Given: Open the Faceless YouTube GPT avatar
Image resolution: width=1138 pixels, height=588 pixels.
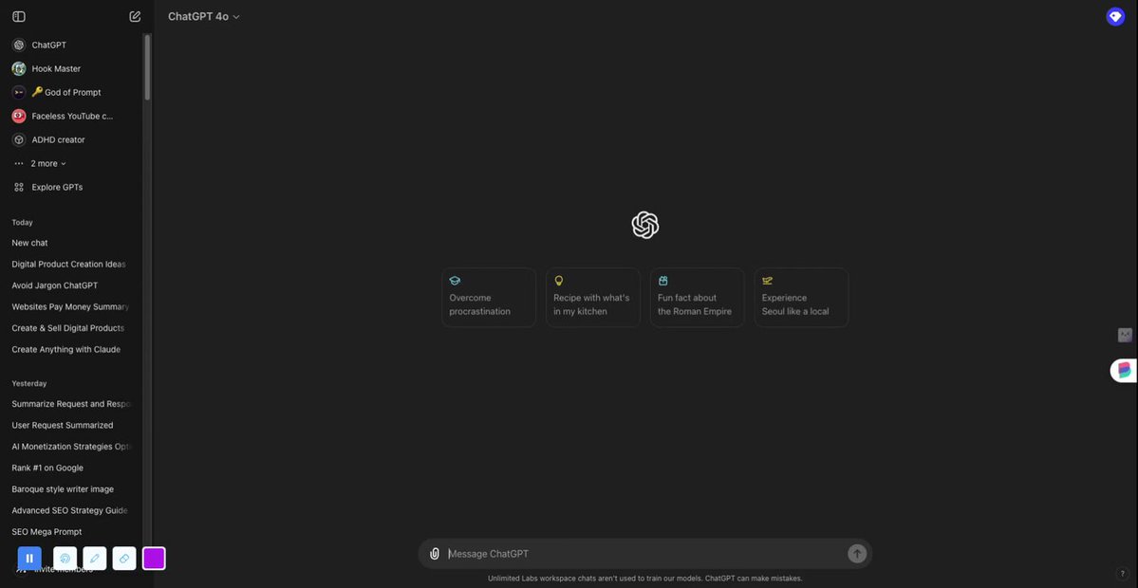Looking at the screenshot, I should [x=19, y=116].
